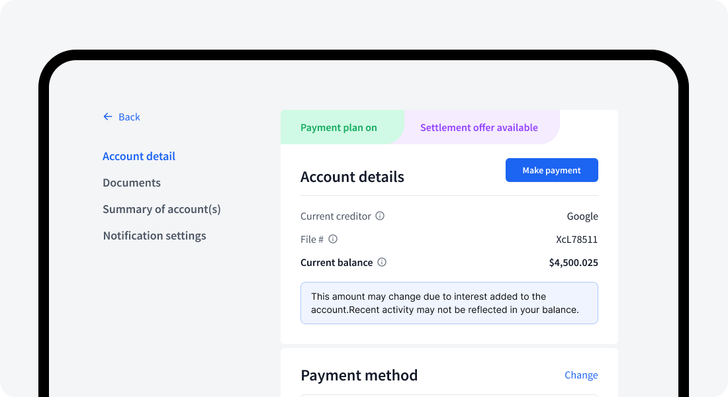
Task: Select the interest disclaimer notice box
Action: tap(449, 302)
